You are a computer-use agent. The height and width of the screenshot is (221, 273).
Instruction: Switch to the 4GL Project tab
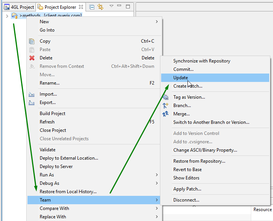pos(18,7)
